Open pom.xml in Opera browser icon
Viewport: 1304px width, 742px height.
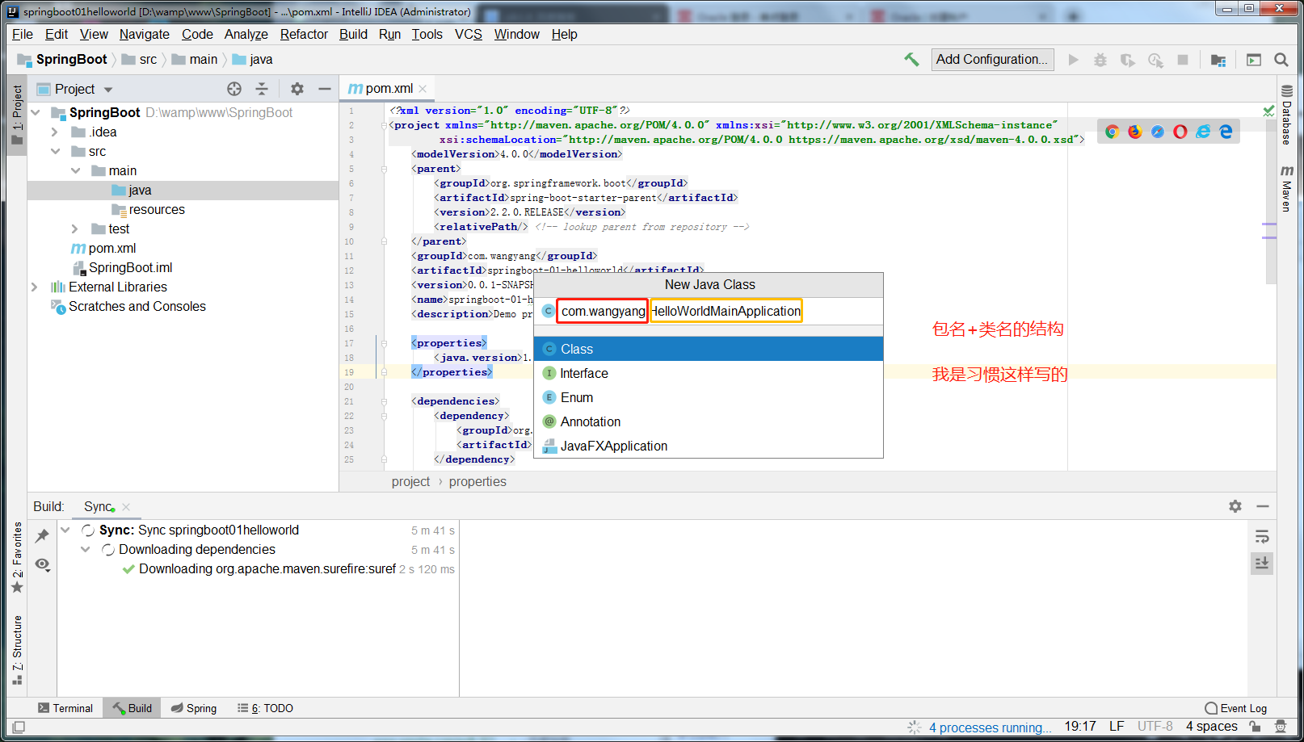[x=1180, y=132]
